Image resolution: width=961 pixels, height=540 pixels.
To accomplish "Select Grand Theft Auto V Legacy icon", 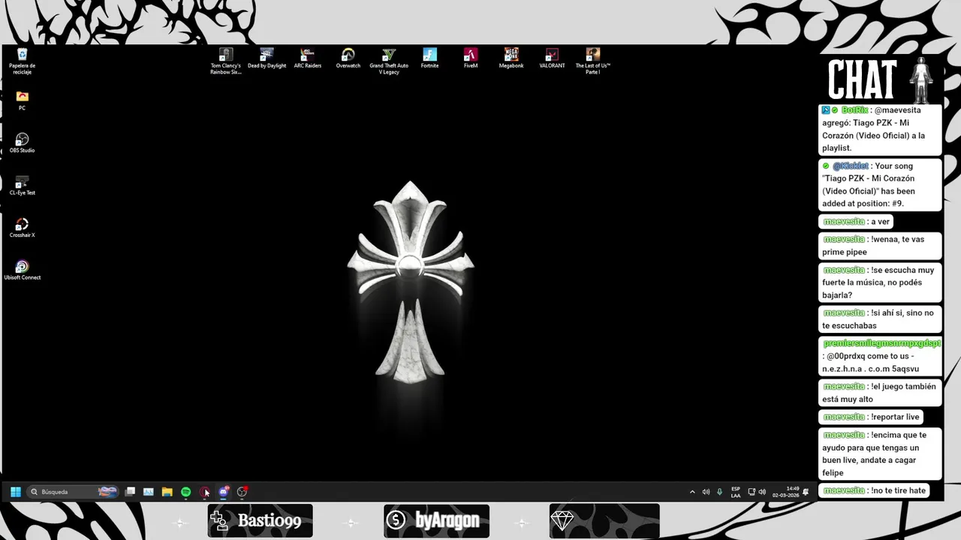I will tap(389, 61).
